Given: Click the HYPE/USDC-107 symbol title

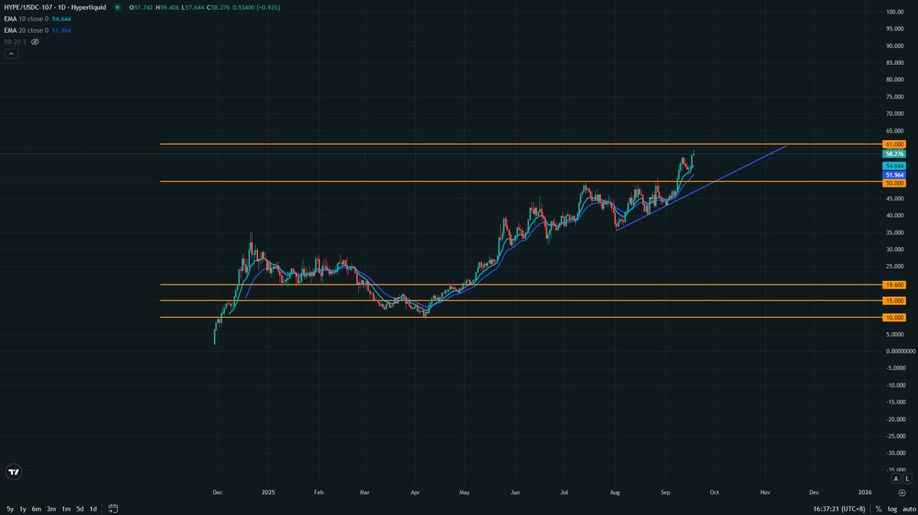Looking at the screenshot, I should 57,7.
